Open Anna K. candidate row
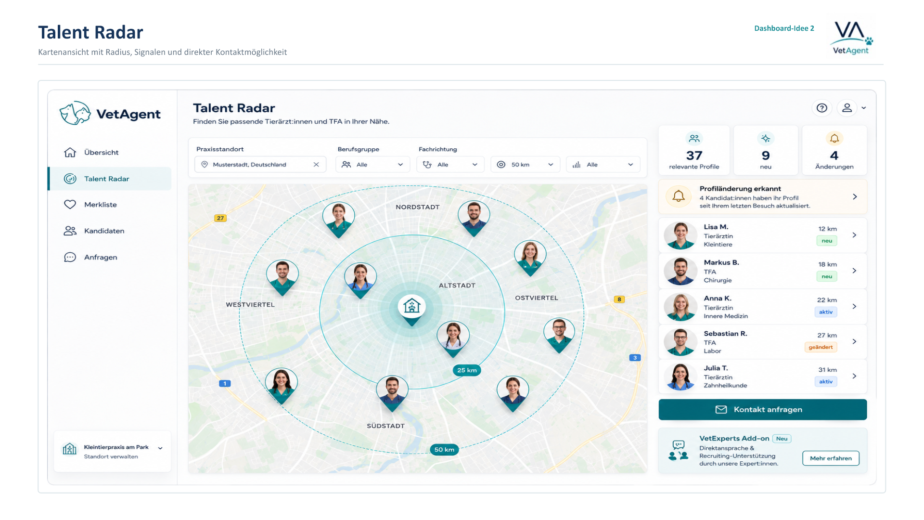 762,307
